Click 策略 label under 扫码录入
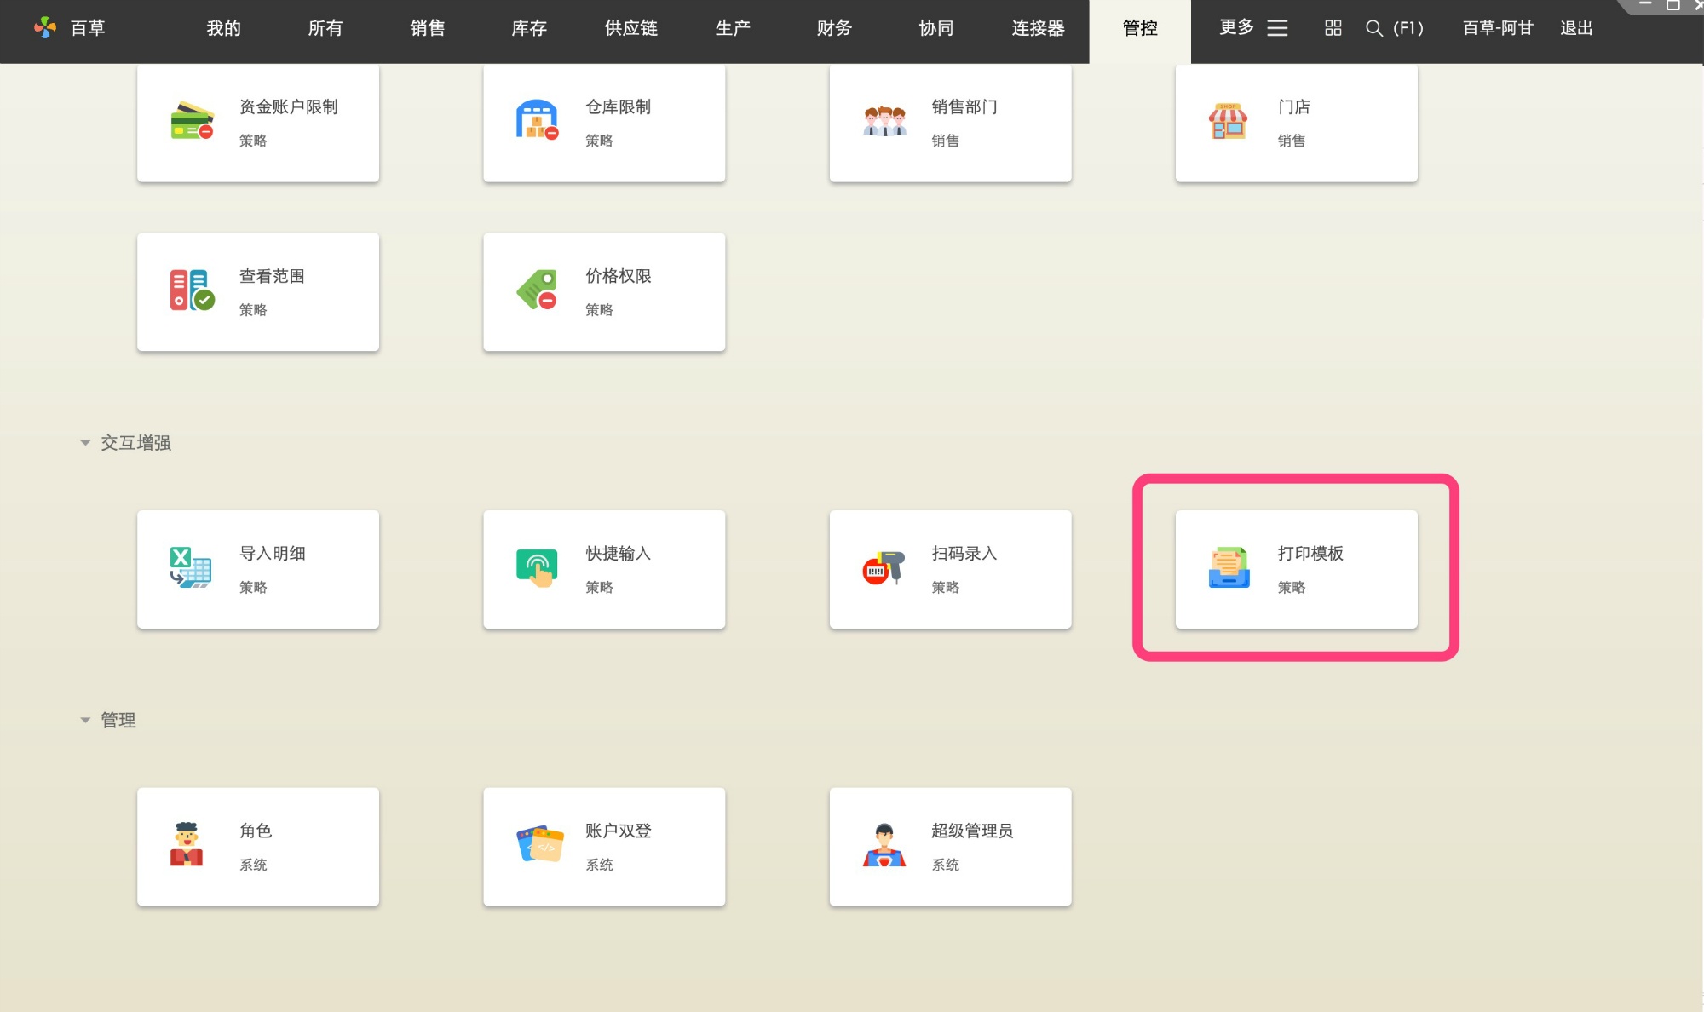 pyautogui.click(x=946, y=587)
